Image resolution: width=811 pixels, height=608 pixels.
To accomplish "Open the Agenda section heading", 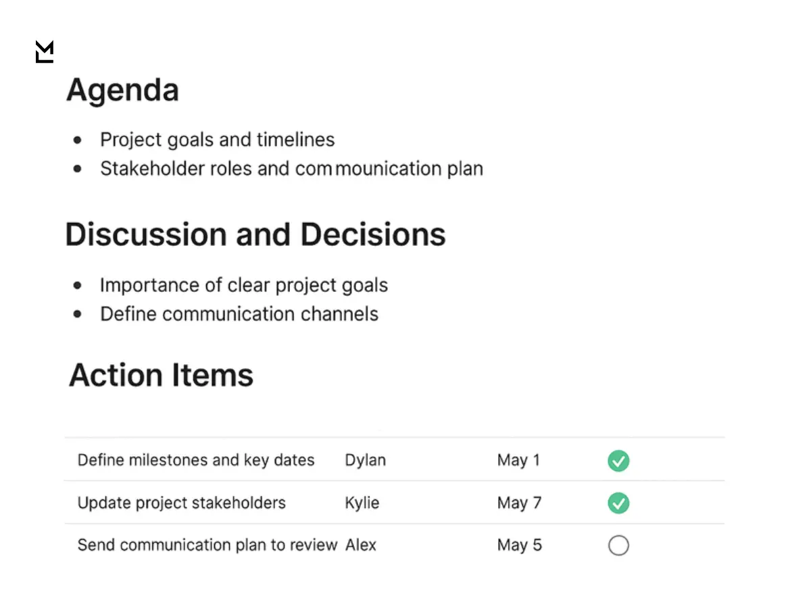I will pyautogui.click(x=122, y=89).
